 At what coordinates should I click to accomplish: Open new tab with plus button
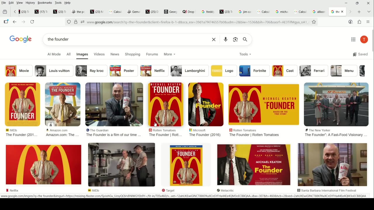point(359,12)
